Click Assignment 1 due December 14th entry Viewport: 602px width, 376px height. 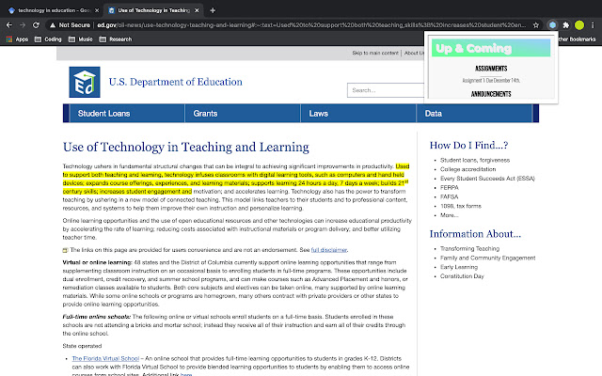pos(491,80)
